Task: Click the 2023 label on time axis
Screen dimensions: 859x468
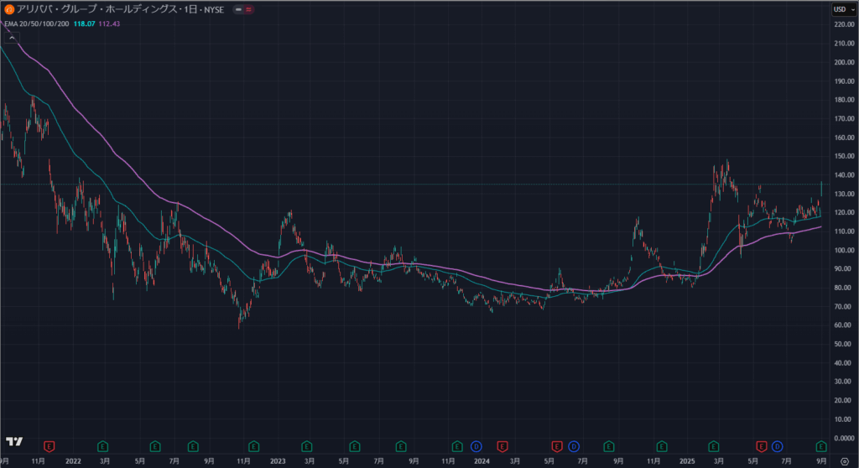Action: click(x=278, y=461)
